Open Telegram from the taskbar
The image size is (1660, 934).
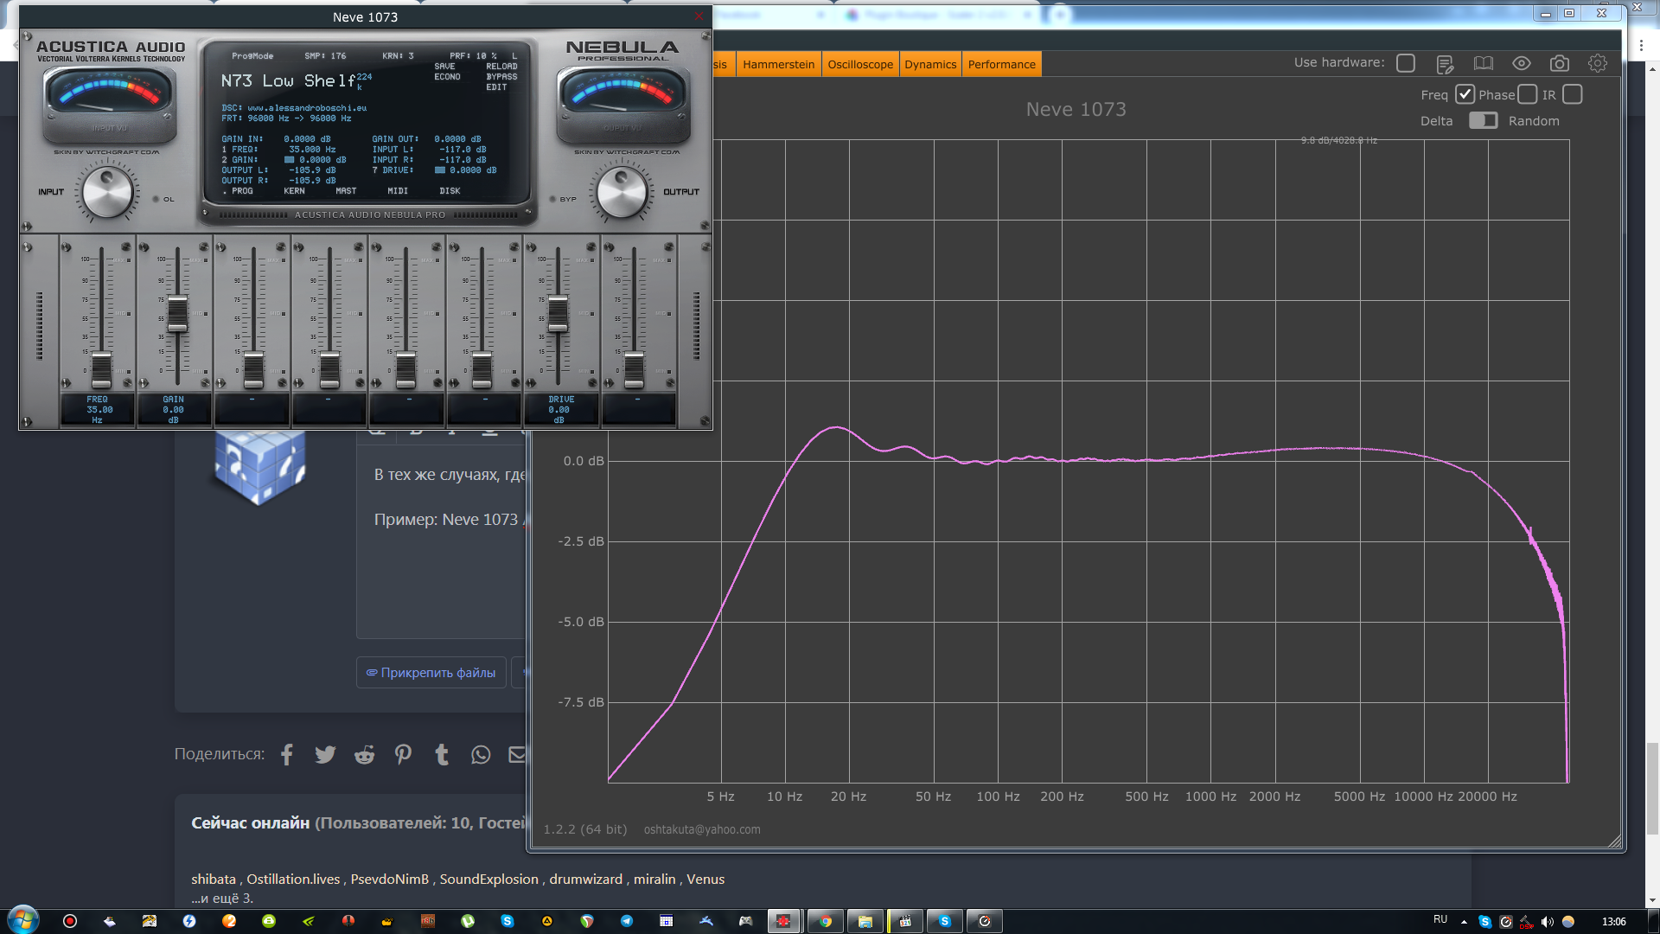pyautogui.click(x=627, y=921)
